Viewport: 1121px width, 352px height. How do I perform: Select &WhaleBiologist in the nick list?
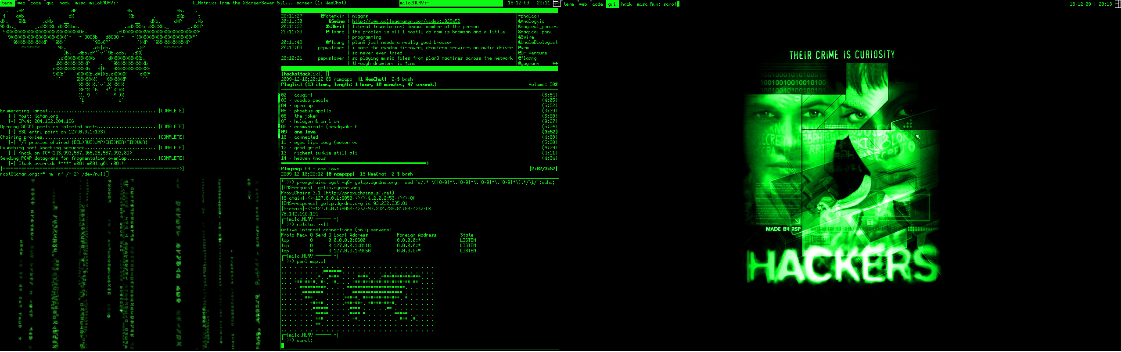click(x=538, y=42)
